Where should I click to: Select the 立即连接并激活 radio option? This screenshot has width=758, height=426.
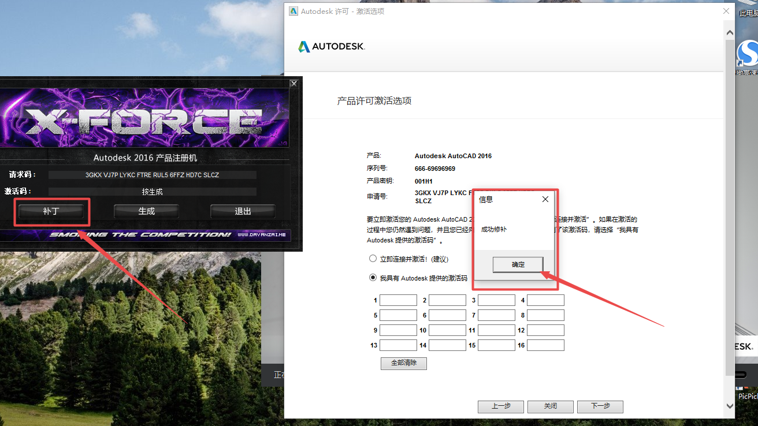[x=373, y=259]
